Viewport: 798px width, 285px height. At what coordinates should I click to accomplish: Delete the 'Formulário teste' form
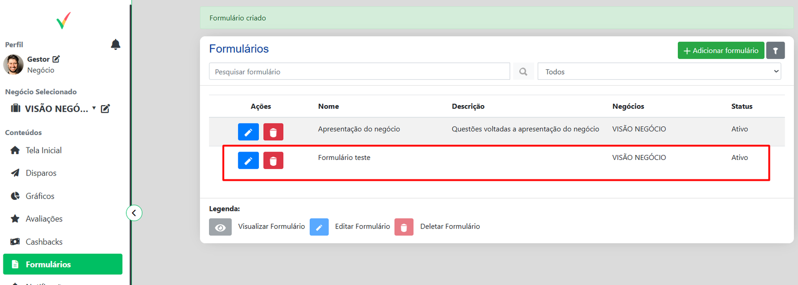point(273,160)
